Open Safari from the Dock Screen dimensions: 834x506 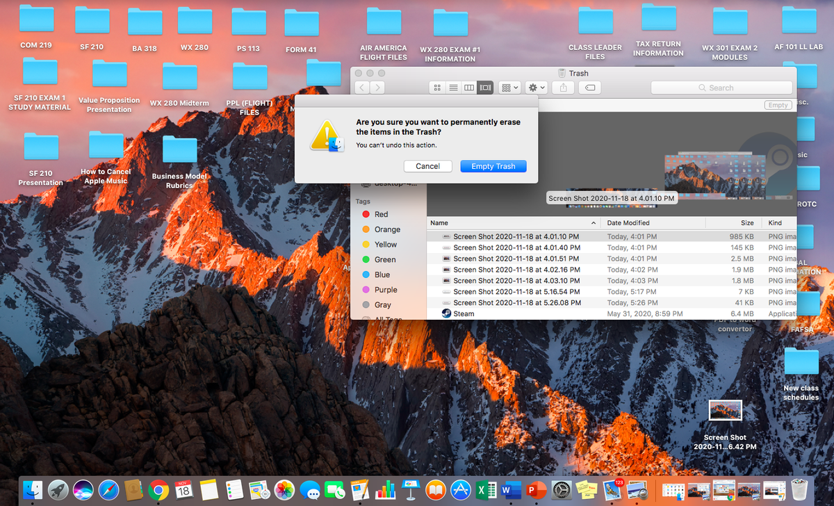click(109, 490)
